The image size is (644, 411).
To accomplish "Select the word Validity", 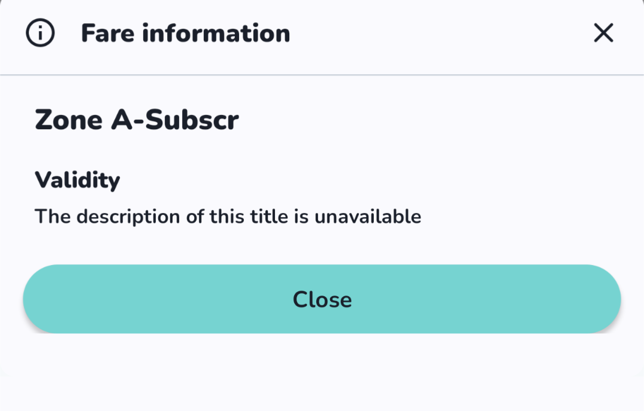I will tap(77, 180).
